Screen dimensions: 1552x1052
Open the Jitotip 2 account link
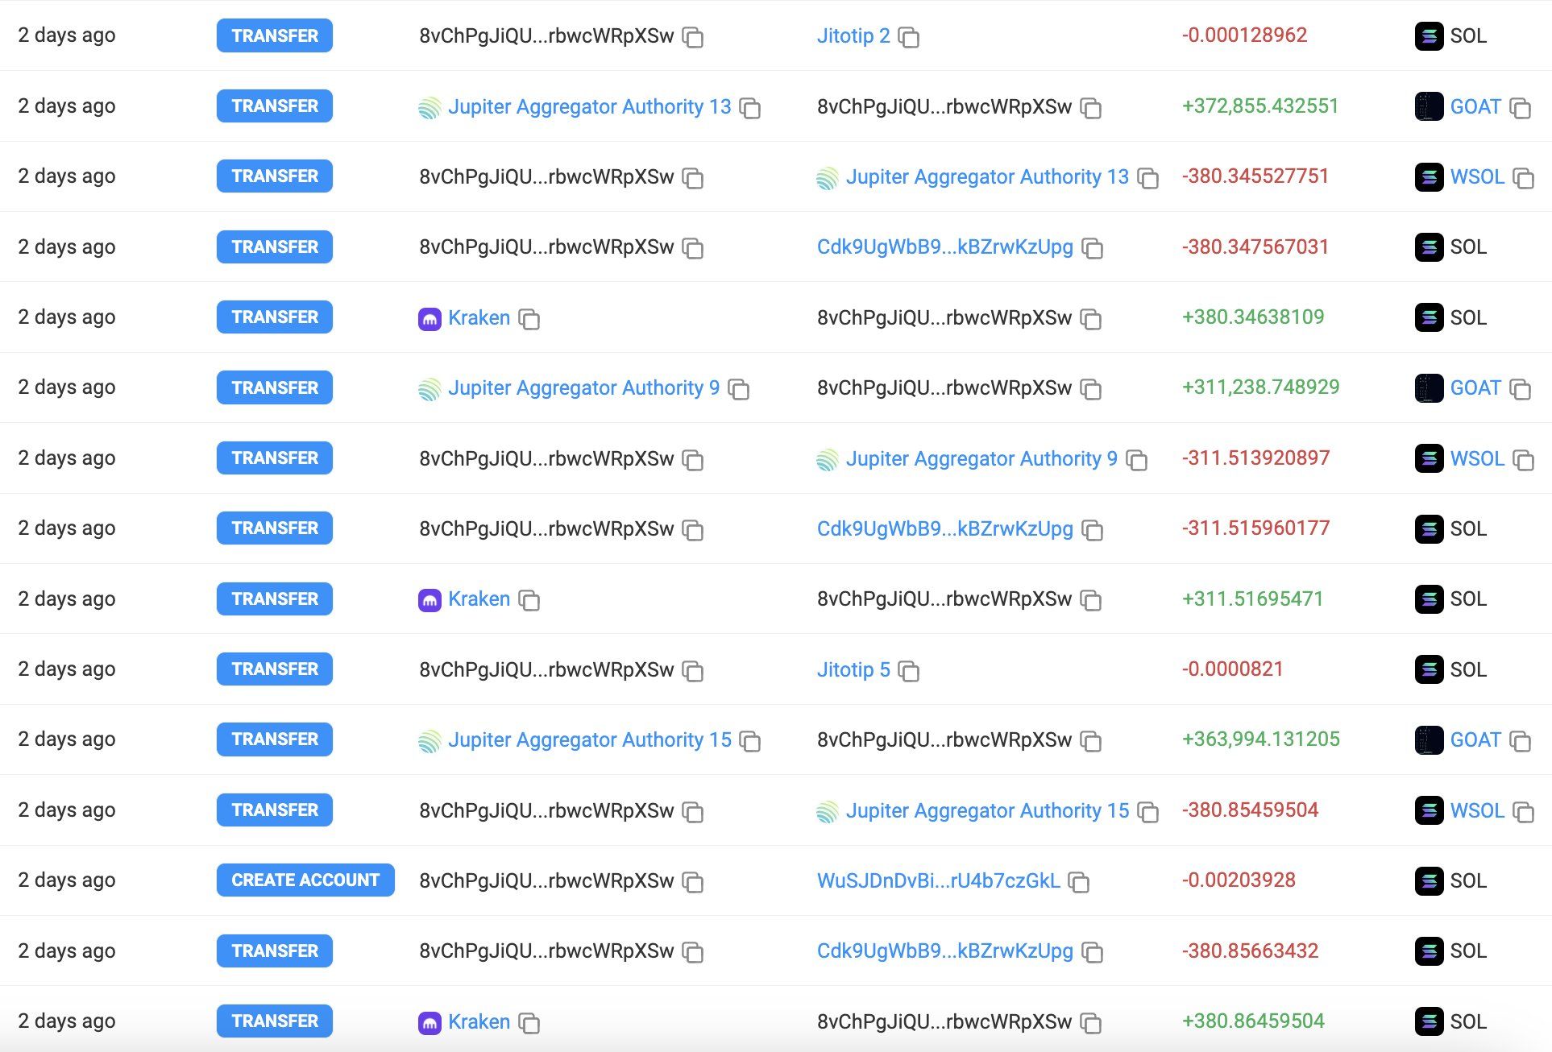click(x=853, y=35)
